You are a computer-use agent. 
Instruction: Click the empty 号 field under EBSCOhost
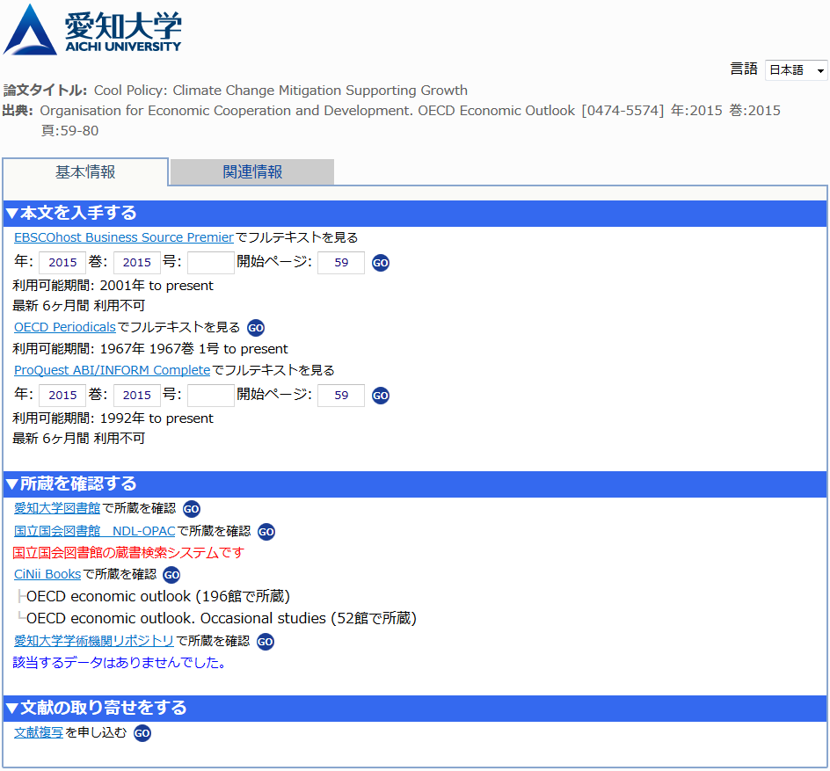coord(211,263)
